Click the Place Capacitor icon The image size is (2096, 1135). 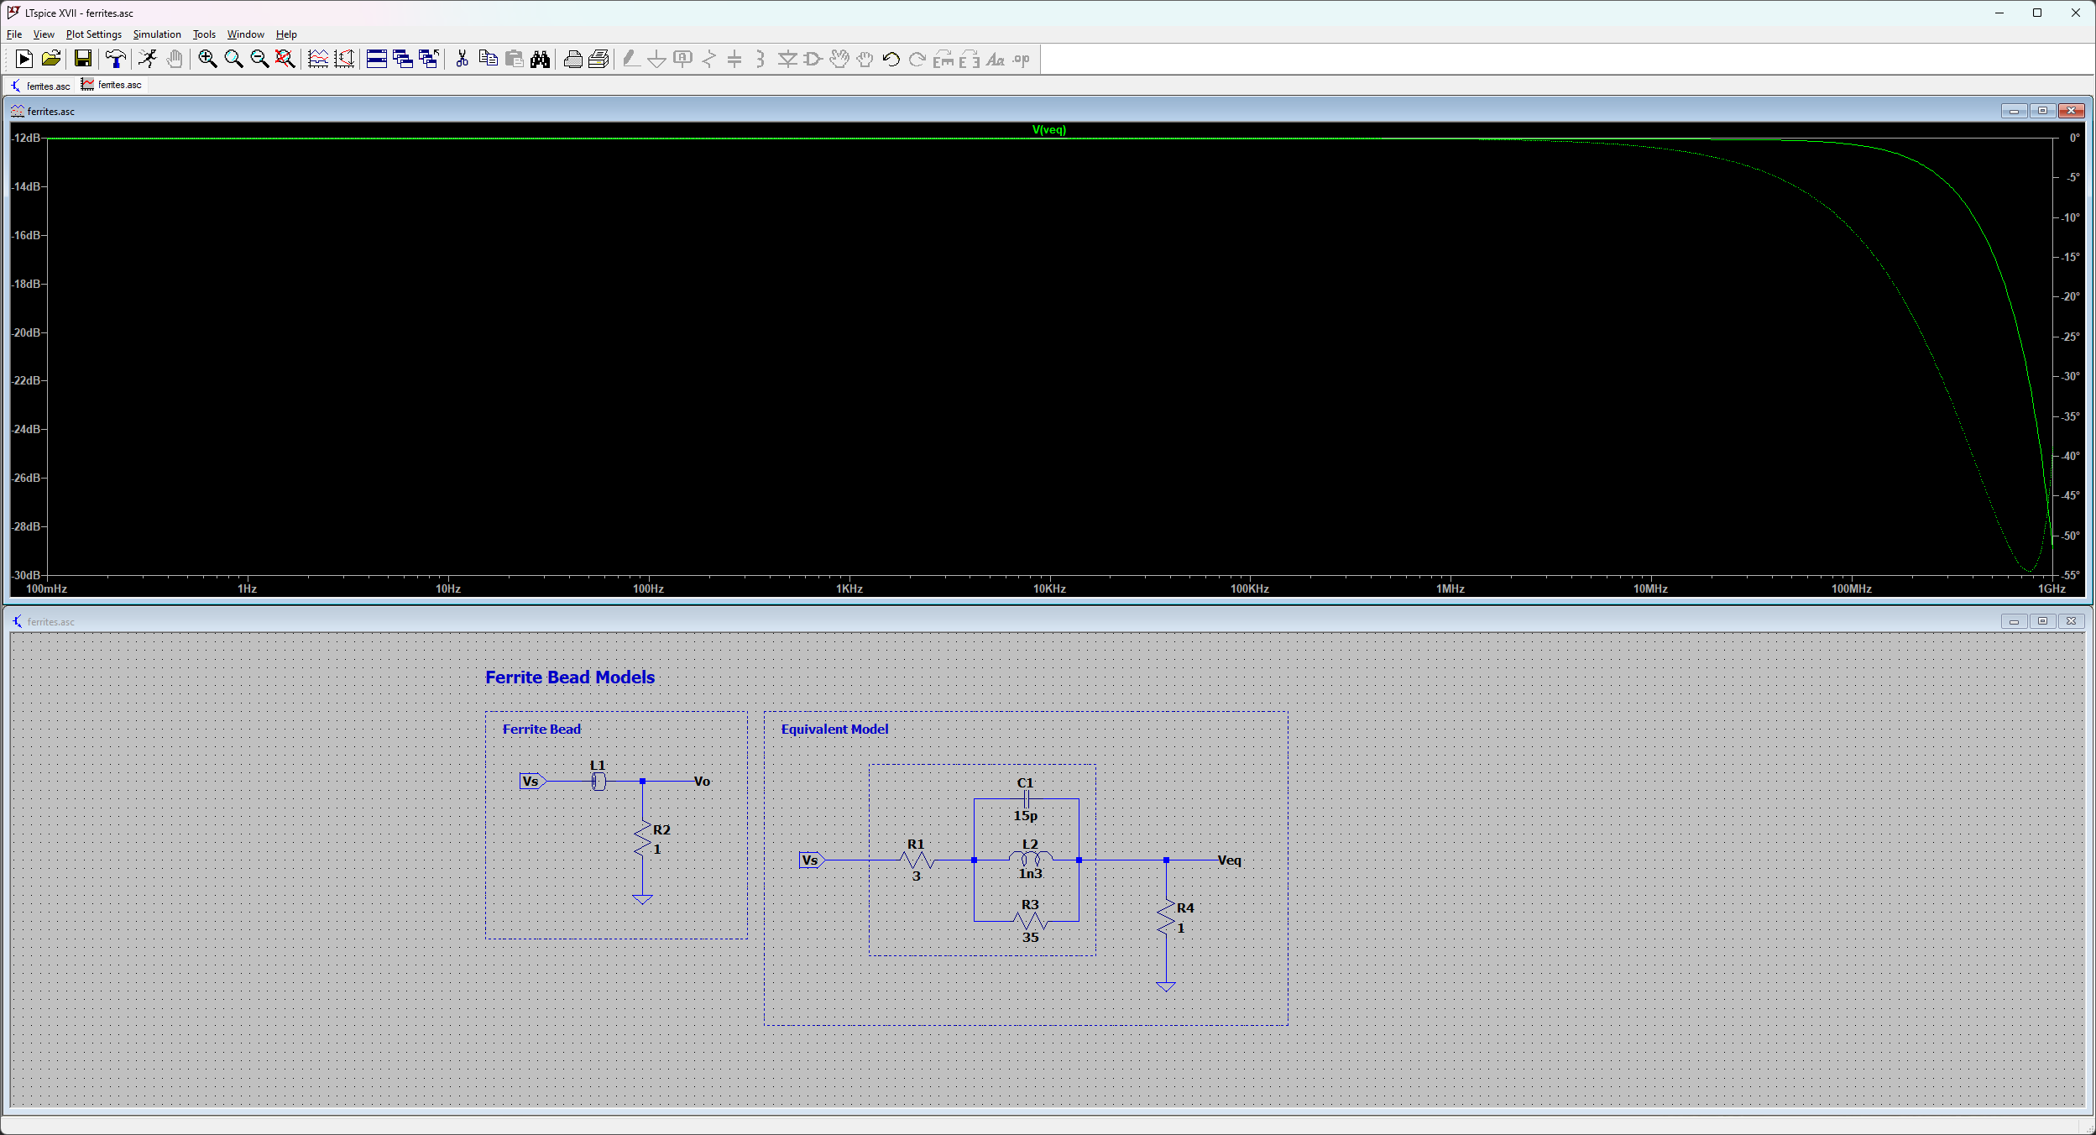point(734,59)
